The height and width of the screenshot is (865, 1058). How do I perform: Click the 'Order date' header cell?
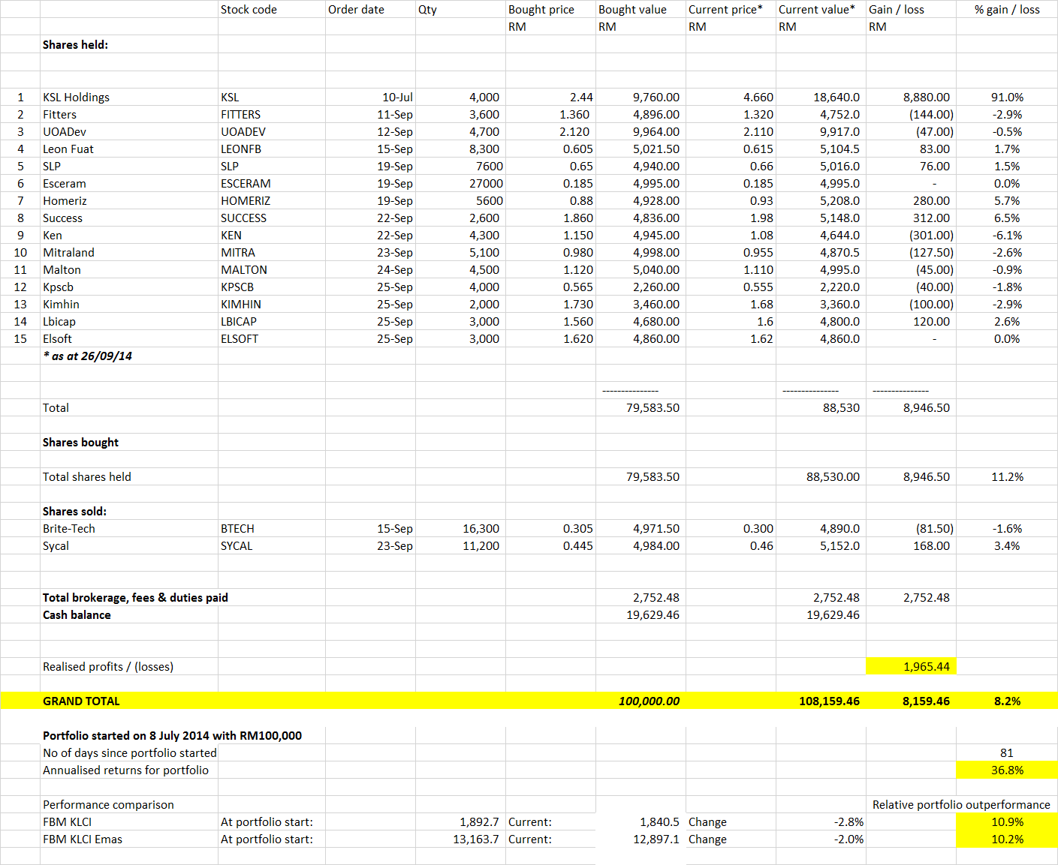point(370,9)
